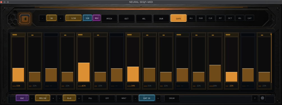Image resolution: width=282 pixels, height=105 pixels.
Task: Click the minus before step count 16
Action: 42,18
